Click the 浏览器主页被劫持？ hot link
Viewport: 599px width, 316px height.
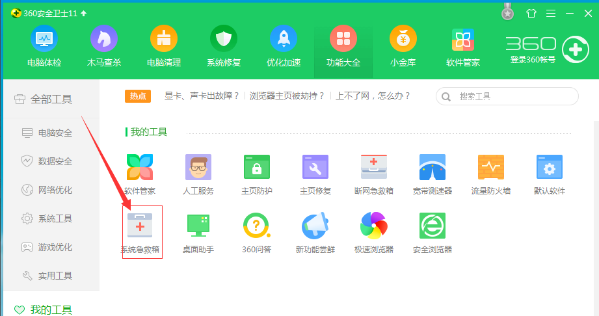pyautogui.click(x=287, y=96)
